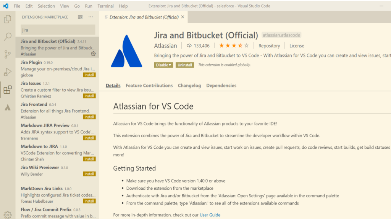Open the Run menu
391x219 pixels.
pyautogui.click(x=89, y=6)
